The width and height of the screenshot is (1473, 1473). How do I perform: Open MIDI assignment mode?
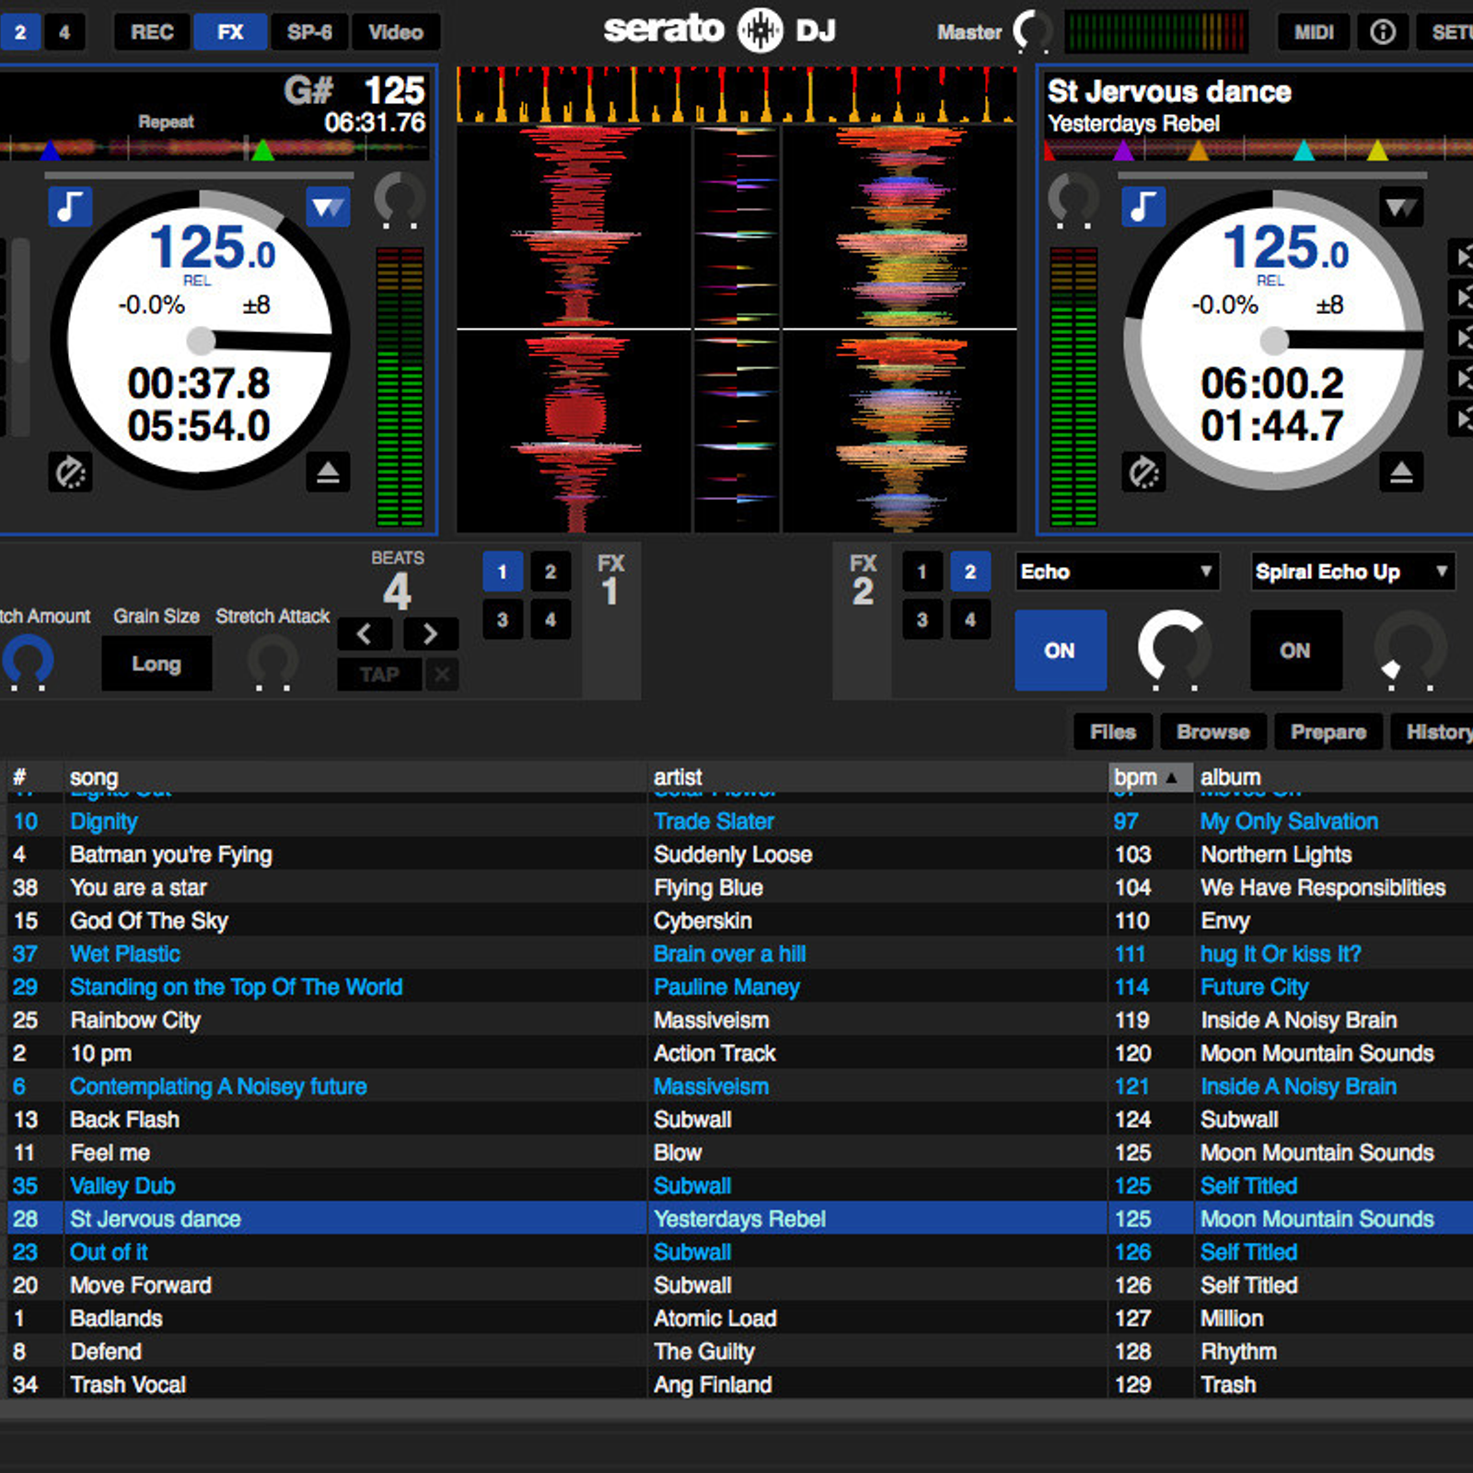coord(1314,32)
